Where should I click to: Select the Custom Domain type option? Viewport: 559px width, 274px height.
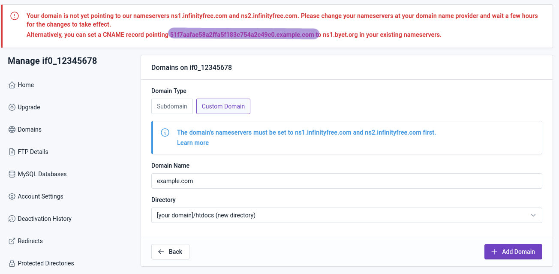223,106
